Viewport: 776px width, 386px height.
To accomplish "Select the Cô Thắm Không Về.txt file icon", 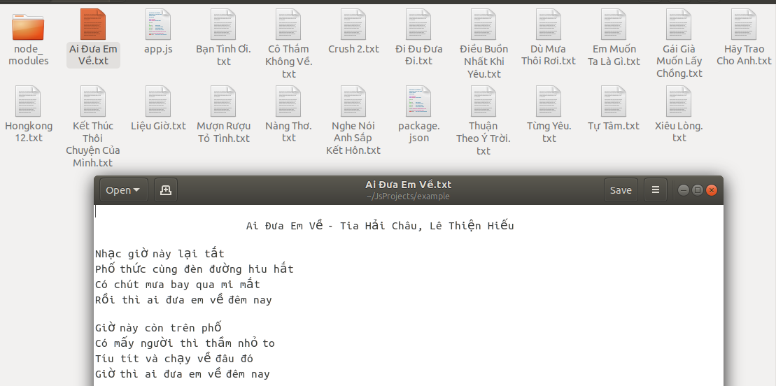I will pos(288,24).
